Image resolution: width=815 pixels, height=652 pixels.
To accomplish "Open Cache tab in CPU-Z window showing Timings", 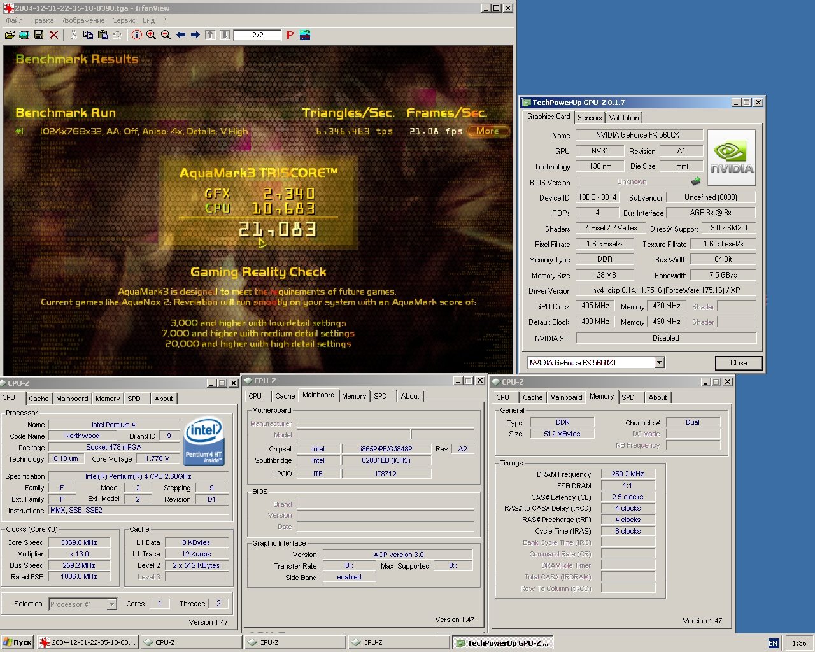I will [533, 397].
